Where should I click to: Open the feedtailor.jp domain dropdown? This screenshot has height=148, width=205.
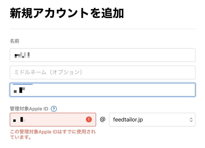tap(152, 120)
